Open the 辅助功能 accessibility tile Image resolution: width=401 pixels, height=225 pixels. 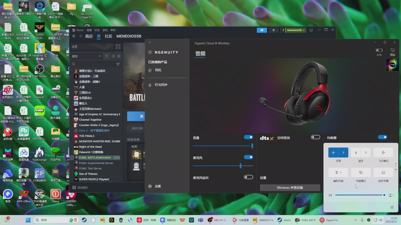pos(338,172)
